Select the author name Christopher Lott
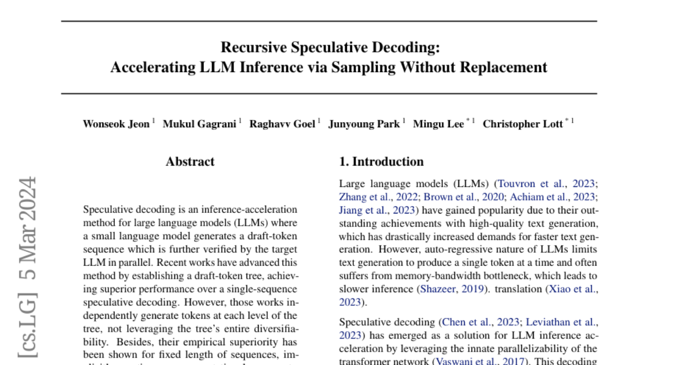This screenshot has height=365, width=675. [523, 124]
